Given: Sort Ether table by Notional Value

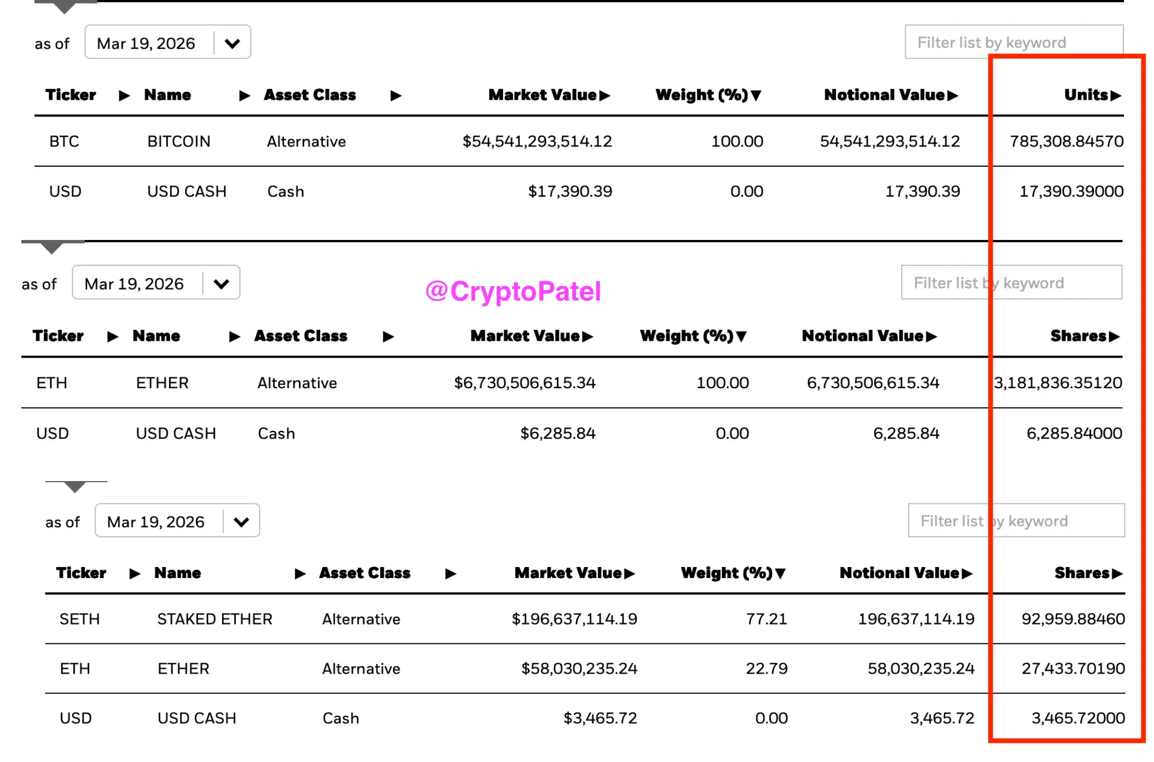Looking at the screenshot, I should coord(931,336).
